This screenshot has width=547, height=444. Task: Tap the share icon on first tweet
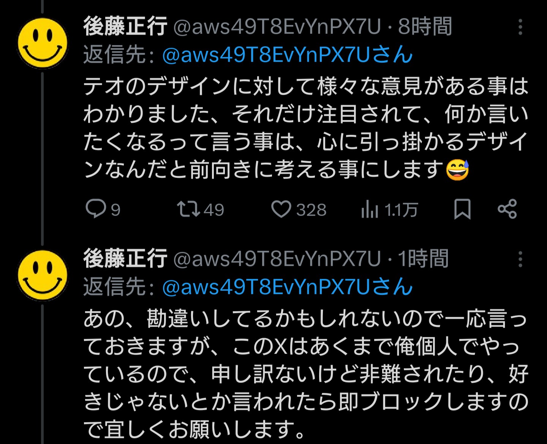[x=507, y=209]
